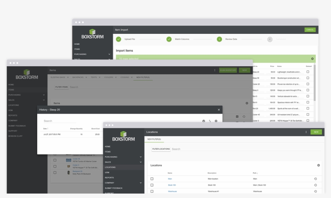Open Reports in the Locations window sidebar
Viewport: 331px width, 198px height.
(x=109, y=177)
